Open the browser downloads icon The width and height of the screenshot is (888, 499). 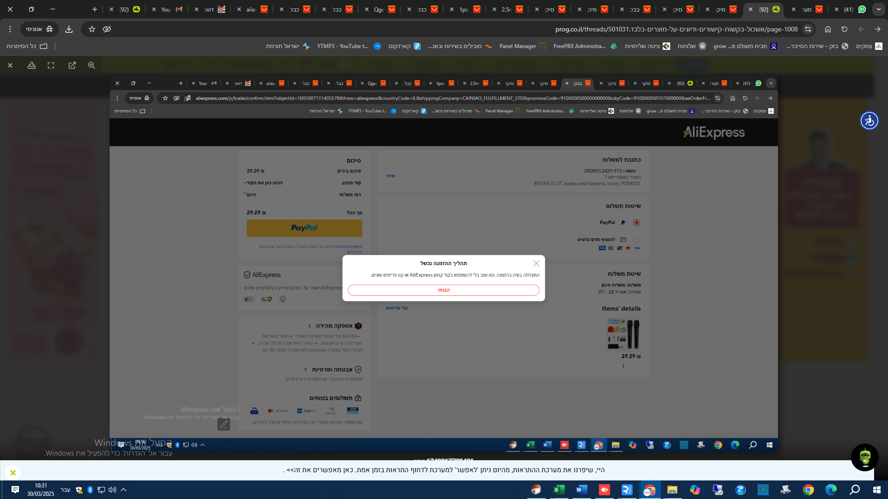click(69, 29)
